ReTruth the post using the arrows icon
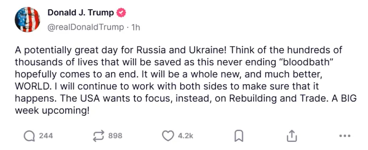368x150 pixels. (x=98, y=136)
